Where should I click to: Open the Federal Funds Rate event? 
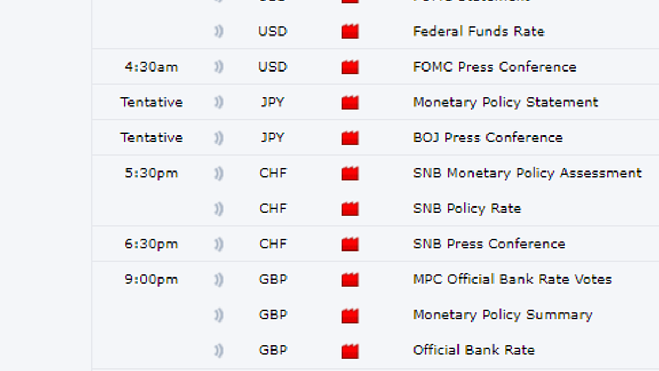click(478, 32)
